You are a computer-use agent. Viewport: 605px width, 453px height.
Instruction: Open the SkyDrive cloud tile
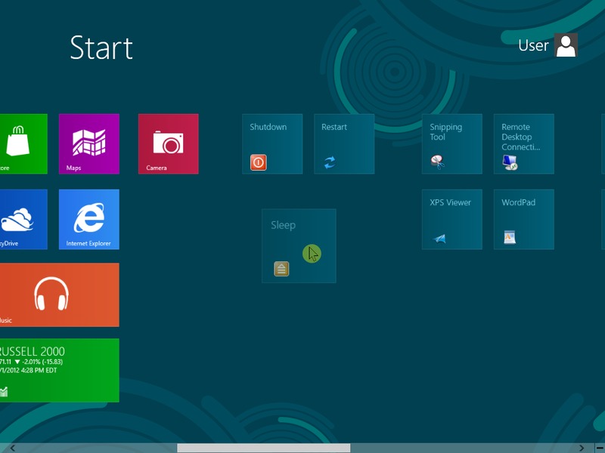(23, 219)
